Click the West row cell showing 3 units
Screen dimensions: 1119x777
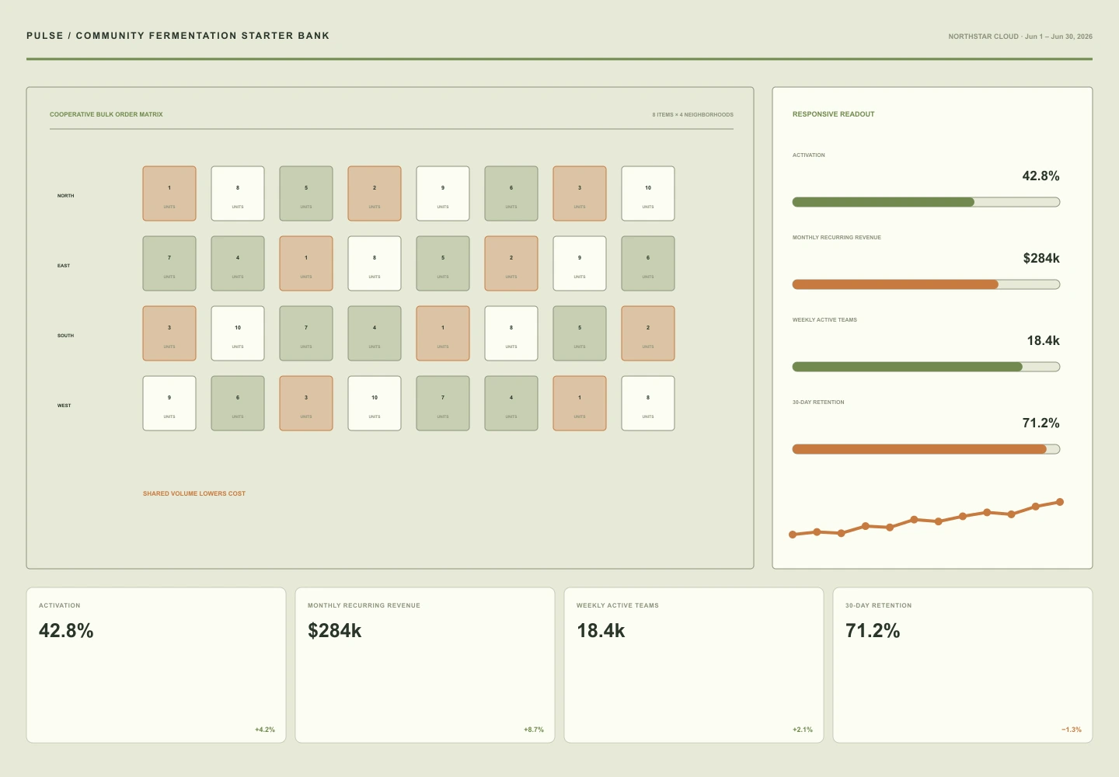pos(306,403)
